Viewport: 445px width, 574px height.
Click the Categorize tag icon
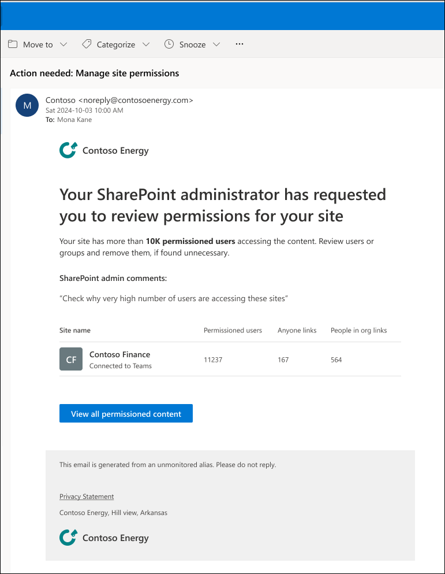(x=87, y=45)
